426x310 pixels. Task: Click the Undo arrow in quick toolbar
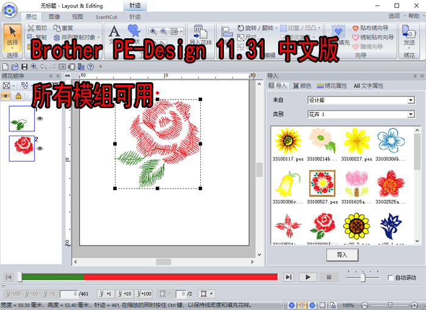43,66
